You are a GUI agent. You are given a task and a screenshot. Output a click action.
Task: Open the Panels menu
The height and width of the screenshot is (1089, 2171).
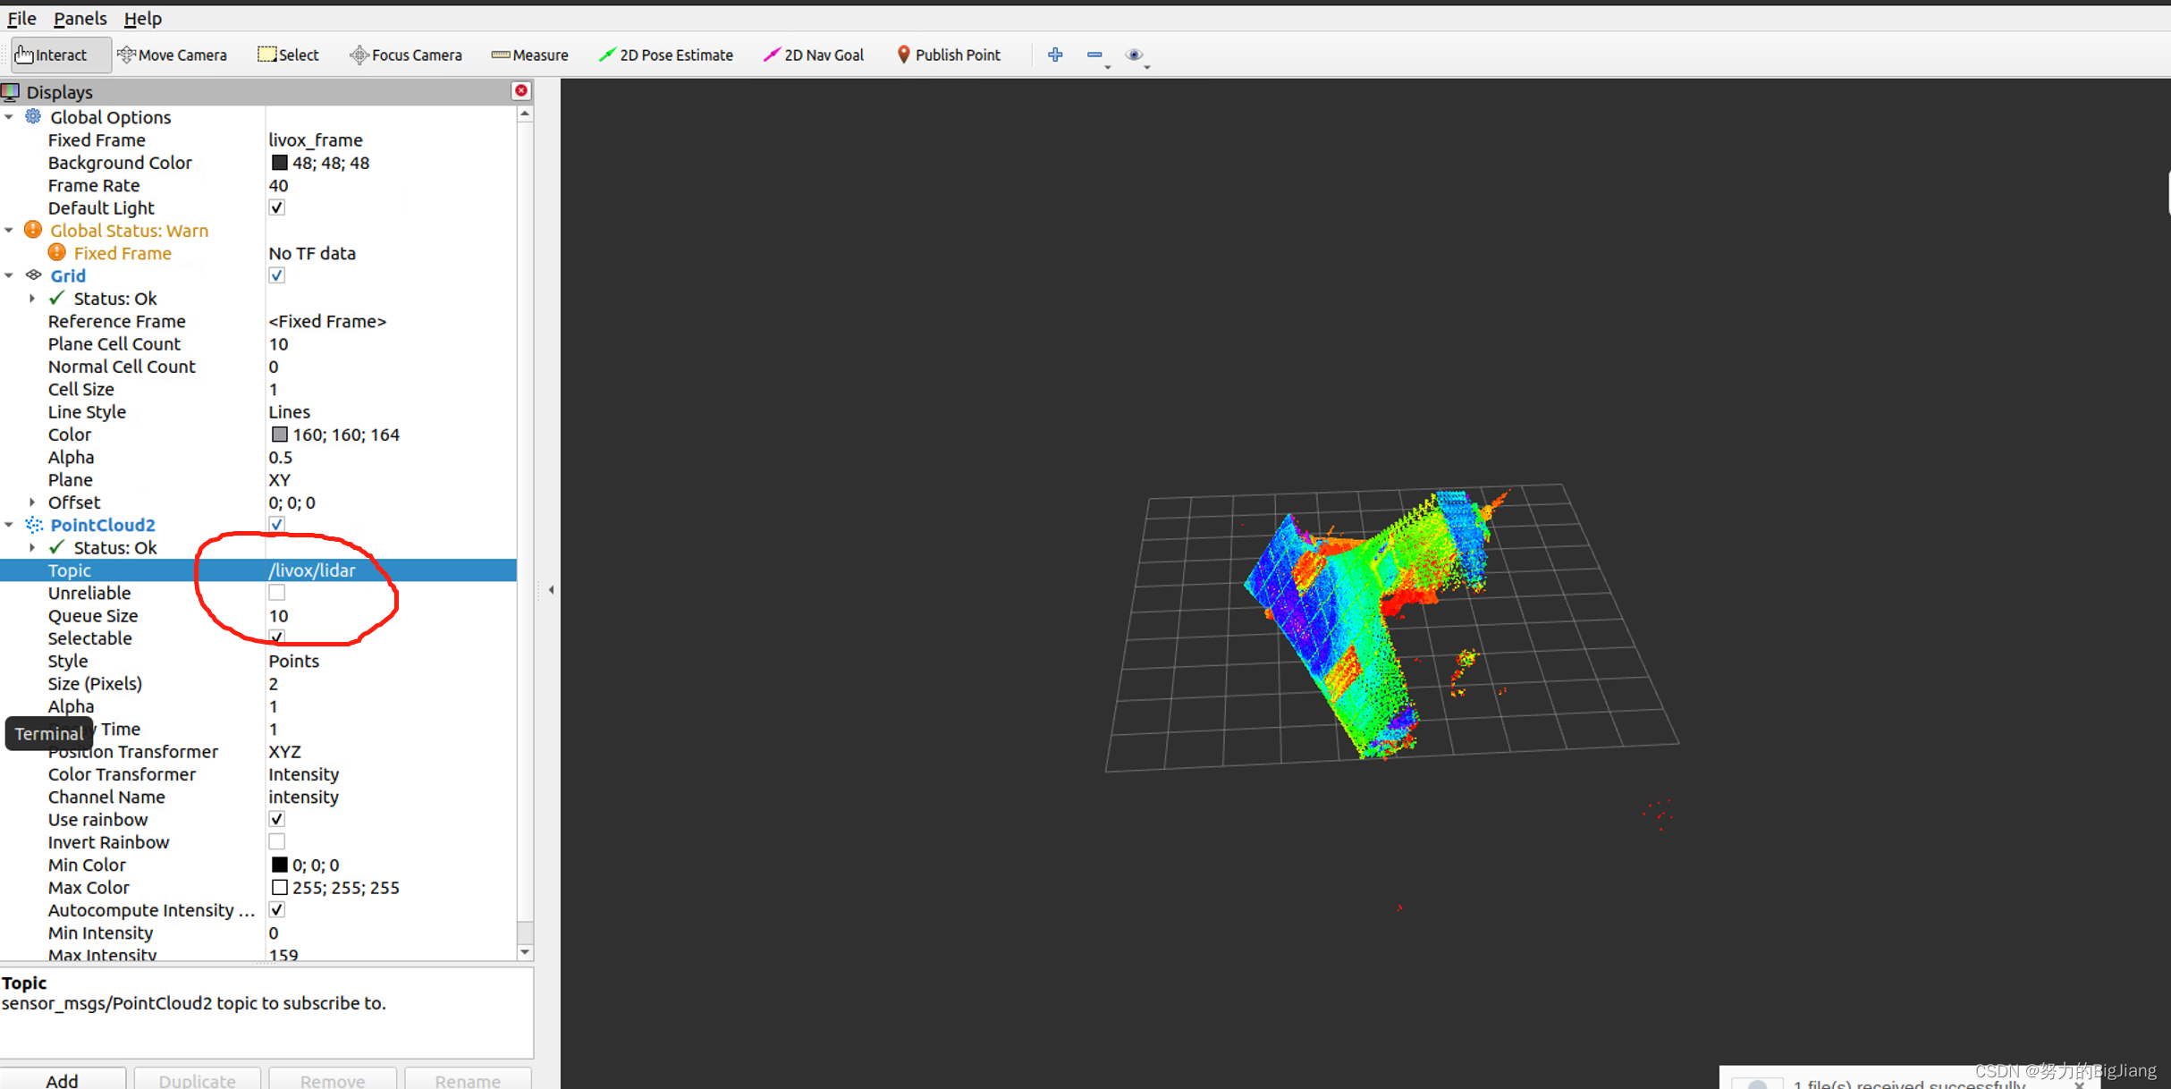pyautogui.click(x=80, y=18)
